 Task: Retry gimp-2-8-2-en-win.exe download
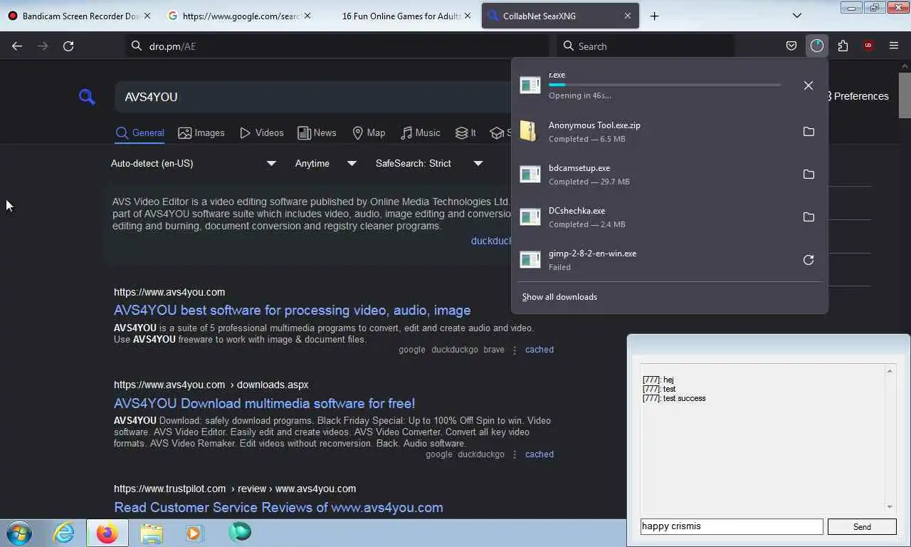click(x=809, y=260)
